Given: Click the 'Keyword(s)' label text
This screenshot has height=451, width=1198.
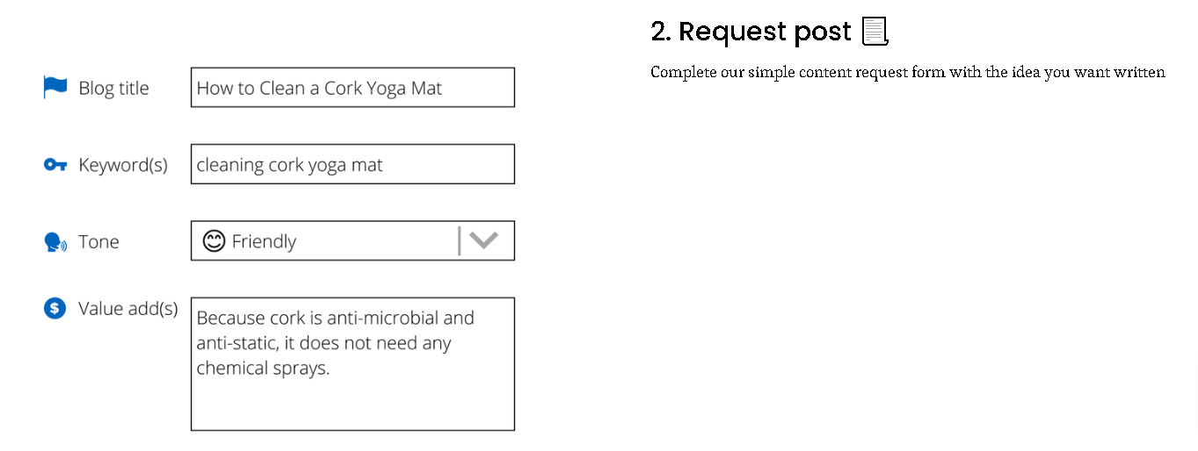Looking at the screenshot, I should pyautogui.click(x=123, y=165).
